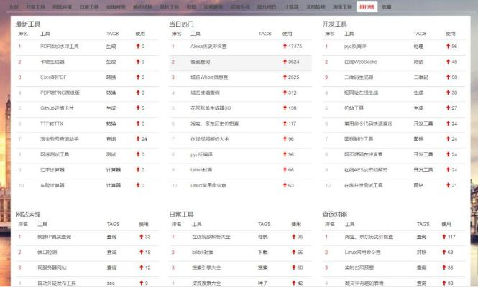Image resolution: width=478 pixels, height=287 pixels.
Task: Switch to the 排行榜 tab
Action: pos(366,6)
